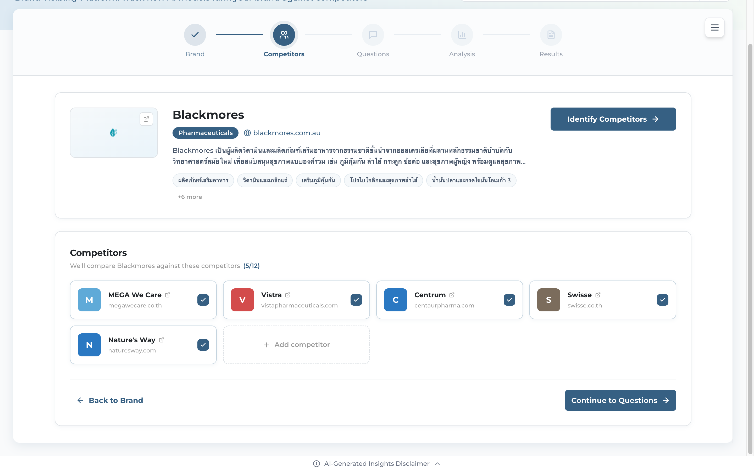The height and width of the screenshot is (471, 754).
Task: Click the Vistra V avatar
Action: tap(242, 300)
